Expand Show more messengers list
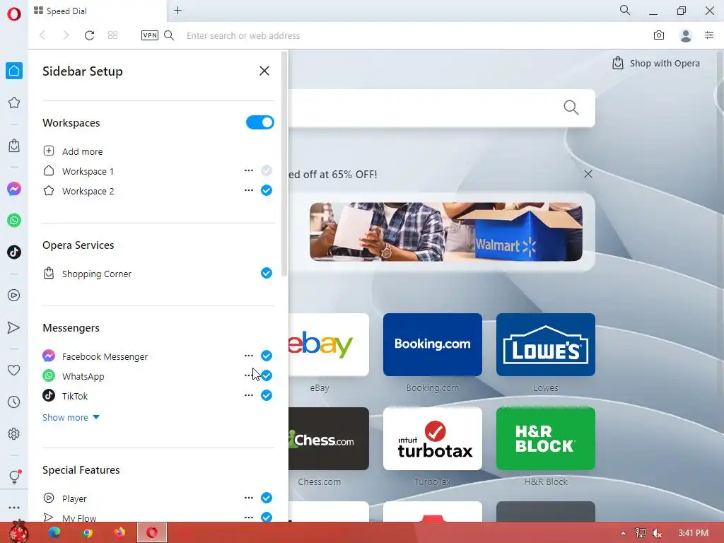Screen dimensions: 724x543 tap(71, 417)
